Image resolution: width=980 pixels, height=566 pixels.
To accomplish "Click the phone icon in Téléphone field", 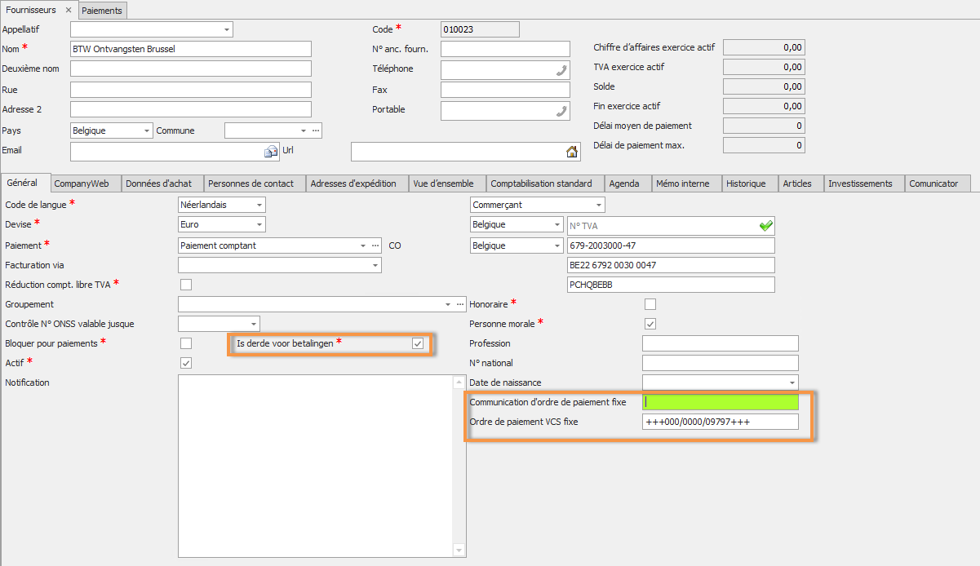I will tap(561, 70).
